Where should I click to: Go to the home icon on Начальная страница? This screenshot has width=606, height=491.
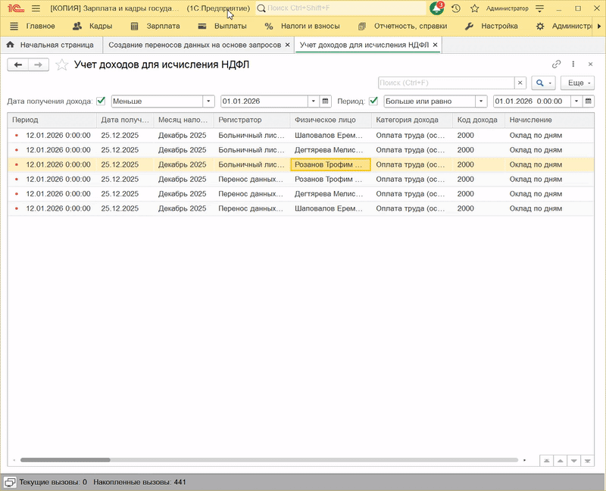11,45
